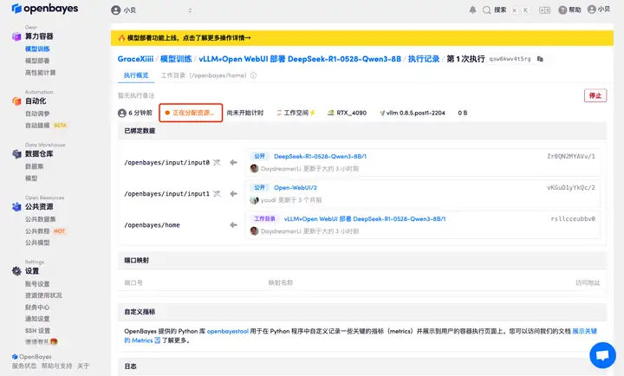Image resolution: width=624 pixels, height=376 pixels.
Task: Click the vllm image icon
Action: pos(382,113)
